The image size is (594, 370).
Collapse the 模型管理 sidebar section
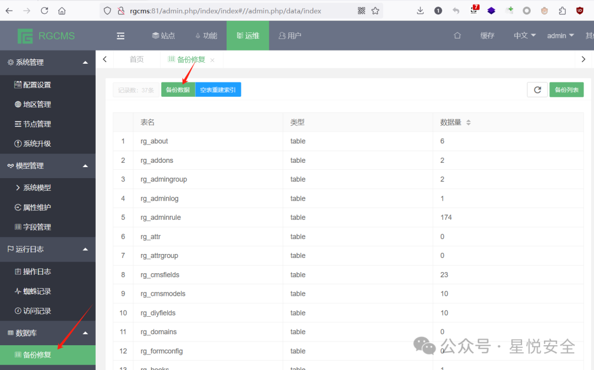tap(48, 166)
